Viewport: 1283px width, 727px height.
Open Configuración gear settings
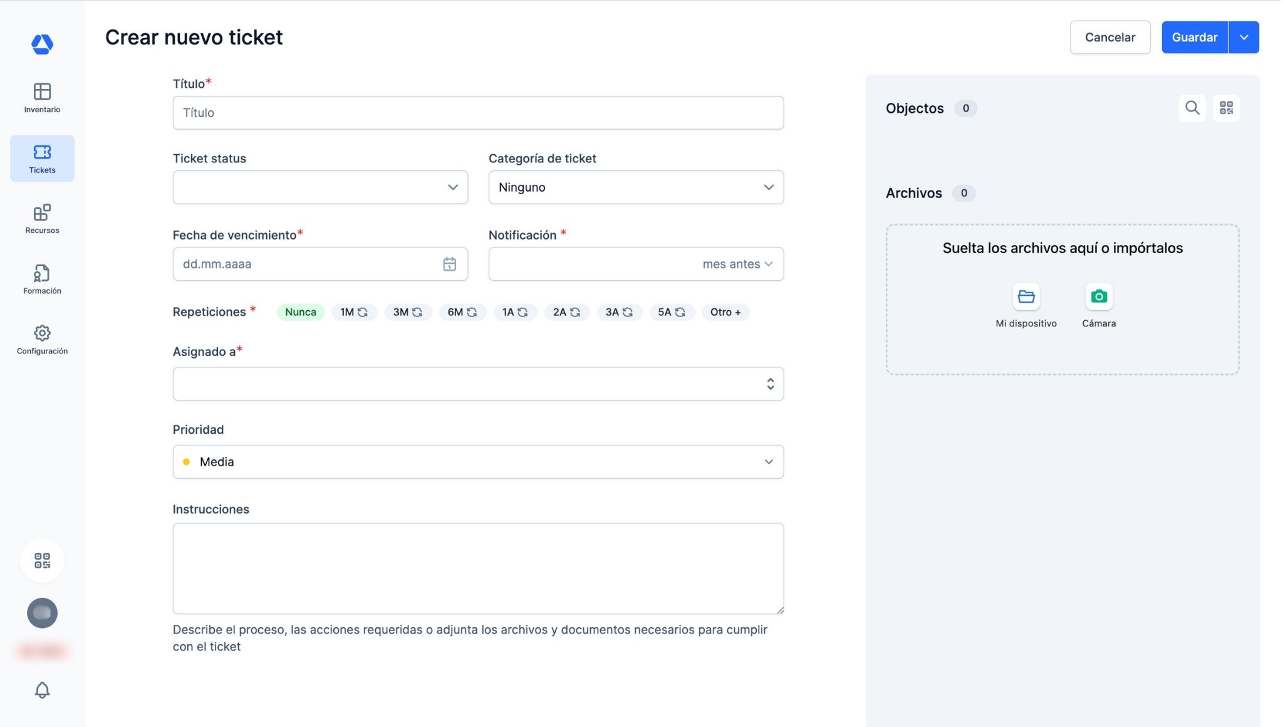(x=42, y=340)
